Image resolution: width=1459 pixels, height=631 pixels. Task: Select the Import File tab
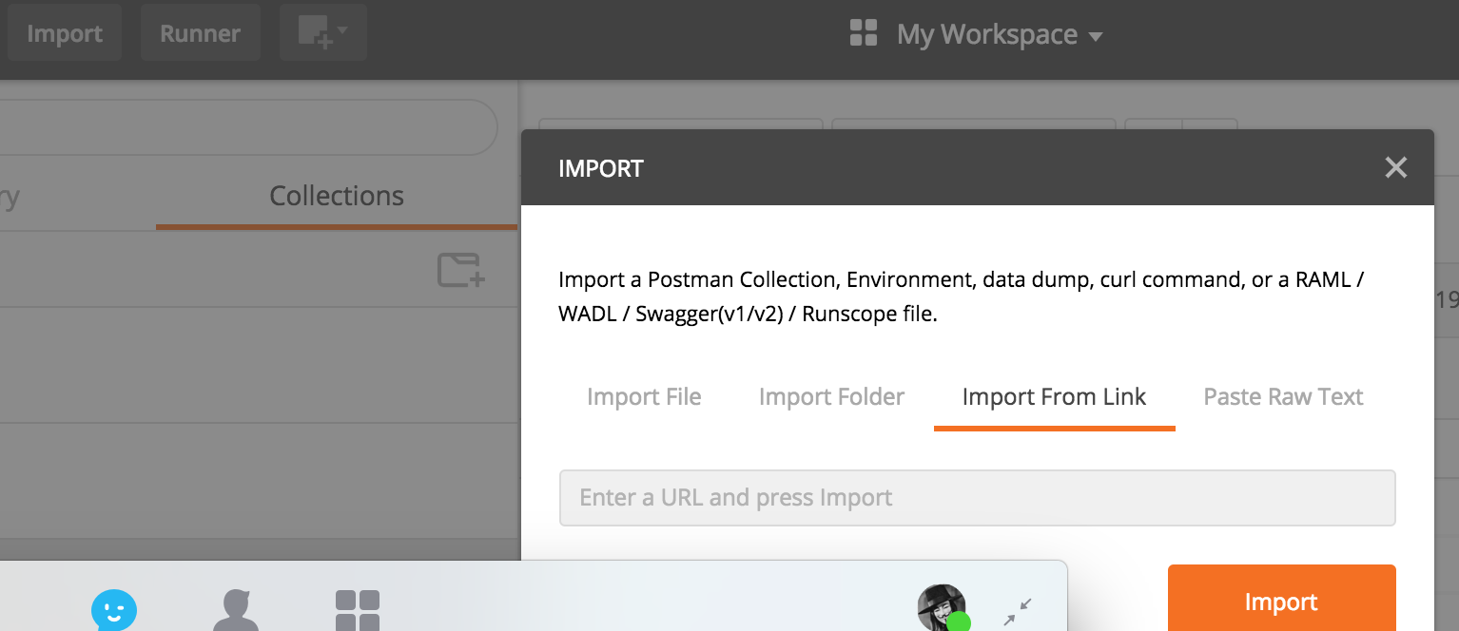(x=644, y=396)
